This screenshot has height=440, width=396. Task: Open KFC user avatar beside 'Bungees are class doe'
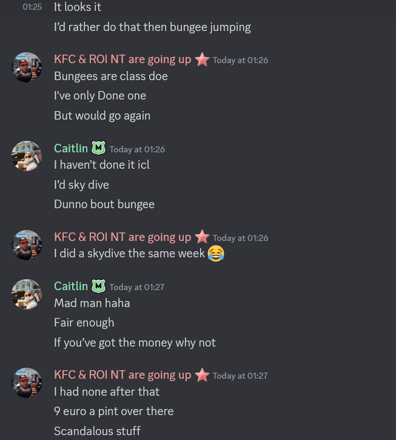pos(27,67)
